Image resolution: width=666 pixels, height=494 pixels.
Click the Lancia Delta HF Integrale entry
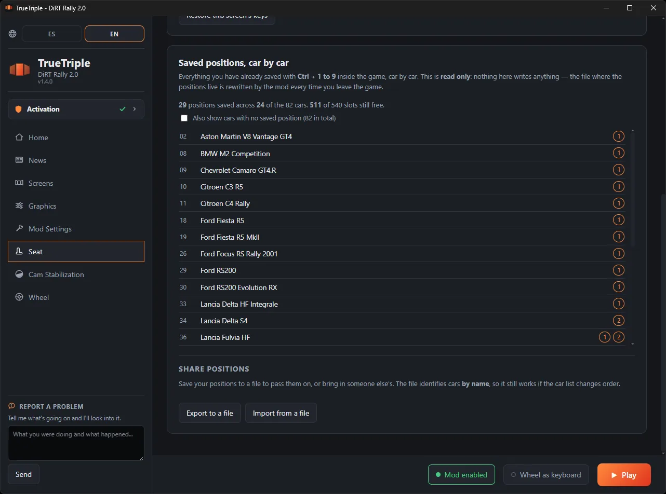[x=239, y=304]
